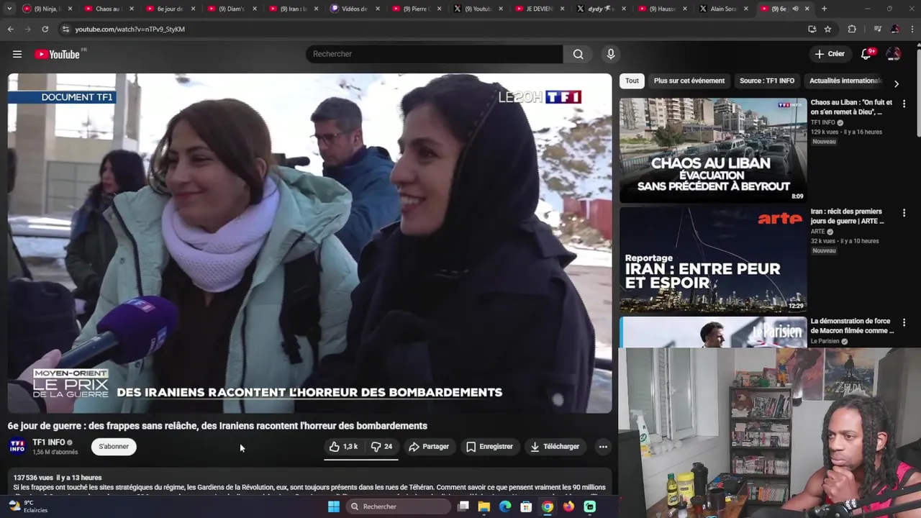921x518 pixels.
Task: Open the YouTube hamburger guide menu
Action: coord(17,54)
